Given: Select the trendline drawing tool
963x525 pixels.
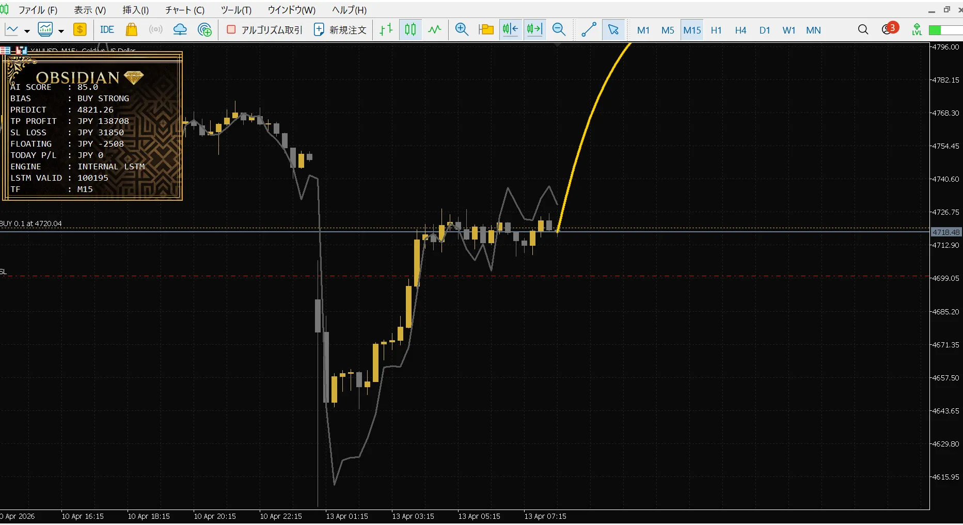Looking at the screenshot, I should coord(589,29).
